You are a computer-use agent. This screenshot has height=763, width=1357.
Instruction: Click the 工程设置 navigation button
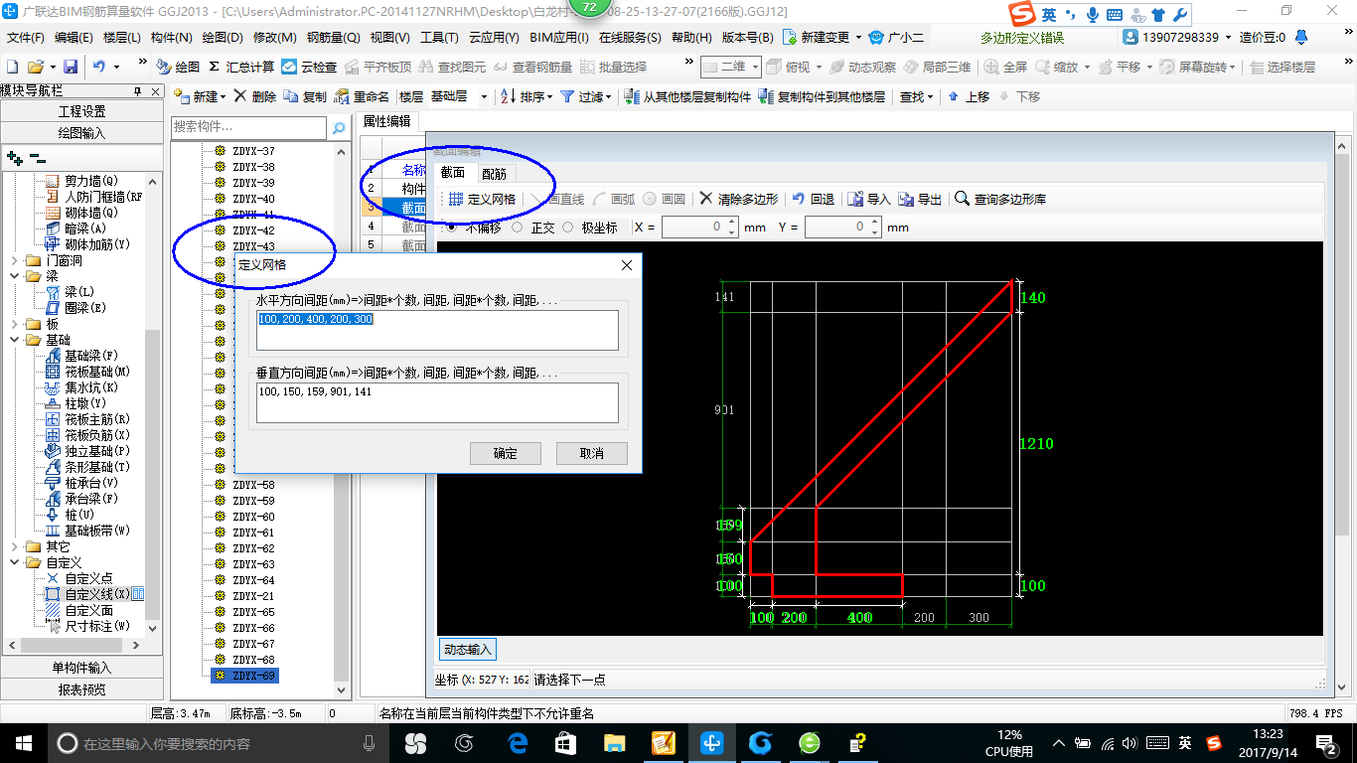click(x=81, y=111)
